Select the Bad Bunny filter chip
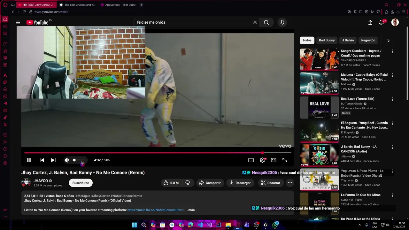The image size is (409, 230). 327,40
